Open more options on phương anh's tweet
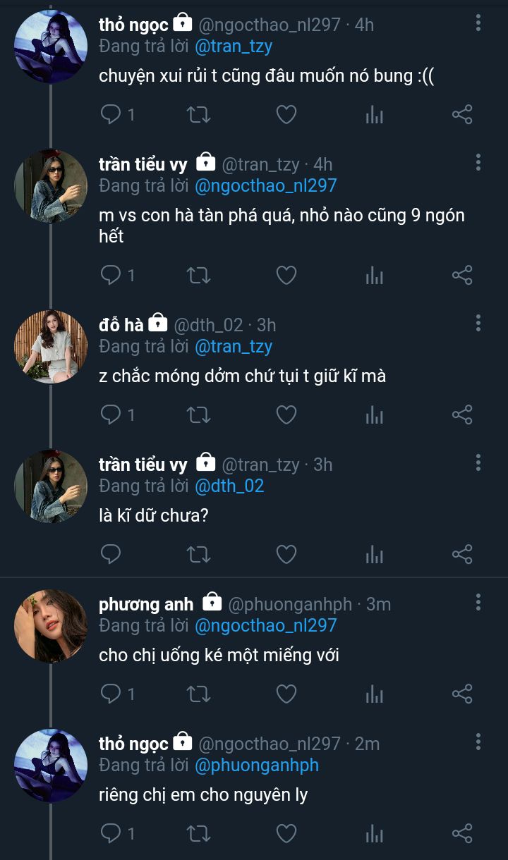This screenshot has width=508, height=860. click(x=478, y=603)
